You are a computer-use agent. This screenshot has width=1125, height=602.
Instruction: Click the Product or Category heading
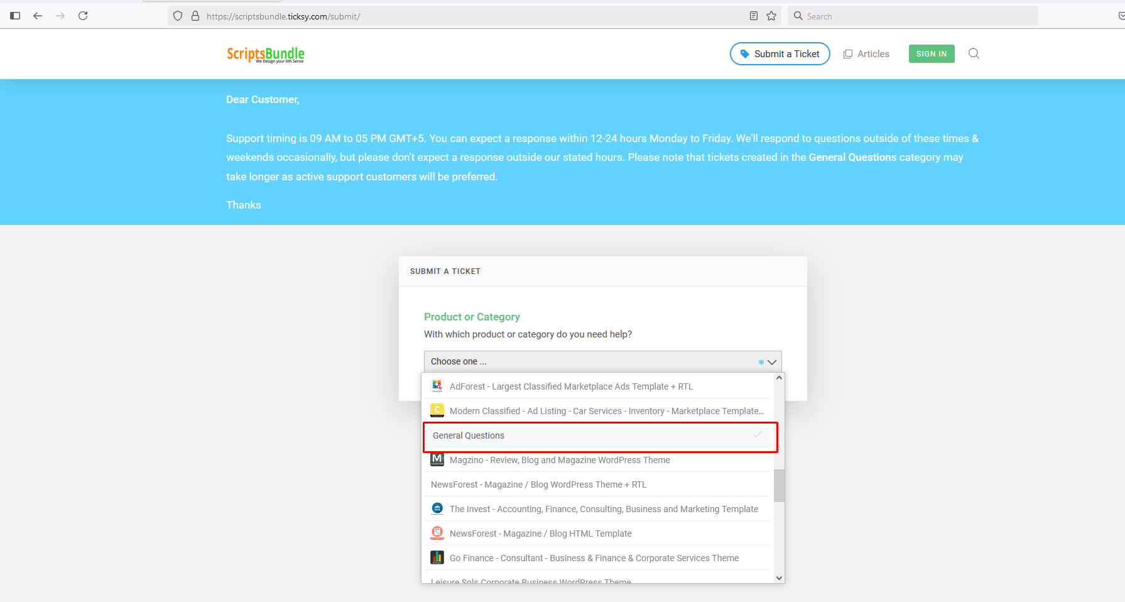[472, 317]
